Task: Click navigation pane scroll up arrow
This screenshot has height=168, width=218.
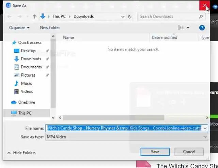Action: pyautogui.click(x=53, y=36)
